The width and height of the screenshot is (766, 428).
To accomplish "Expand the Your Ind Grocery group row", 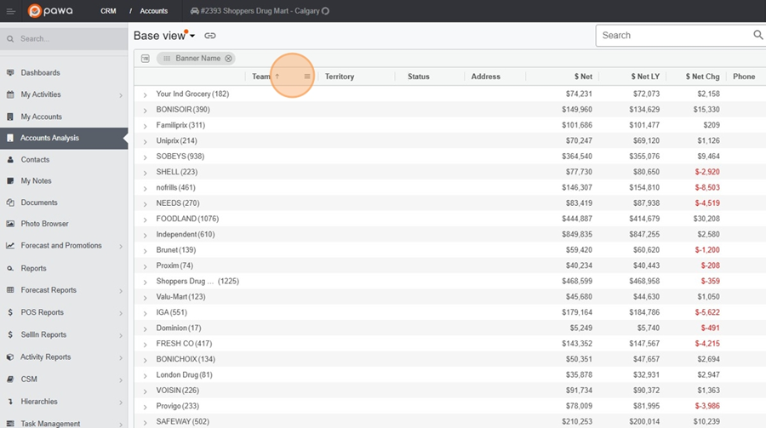I will [x=145, y=94].
